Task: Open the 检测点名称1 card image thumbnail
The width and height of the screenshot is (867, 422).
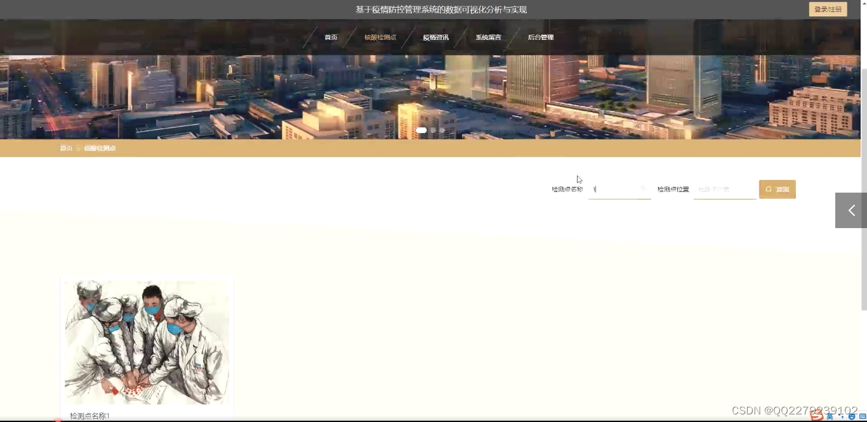Action: point(146,342)
